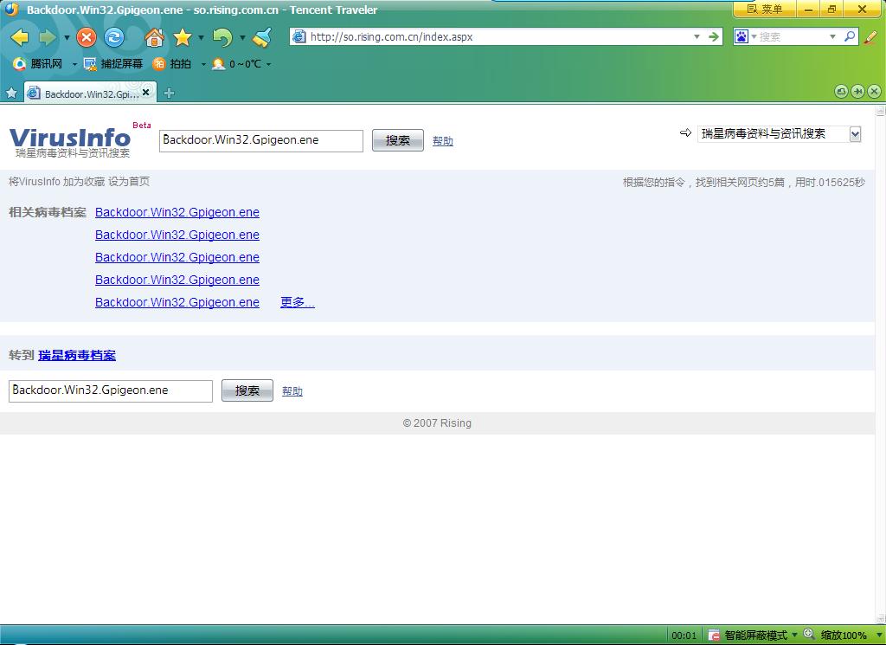Open the last Backdoor.Win32.Gpigeon.ene result next to 更多
The height and width of the screenshot is (645, 886).
(177, 302)
